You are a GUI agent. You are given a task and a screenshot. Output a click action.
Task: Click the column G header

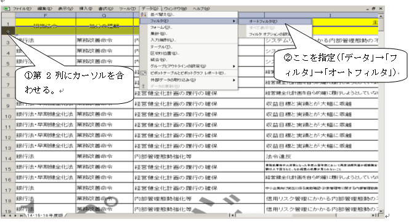104,15
